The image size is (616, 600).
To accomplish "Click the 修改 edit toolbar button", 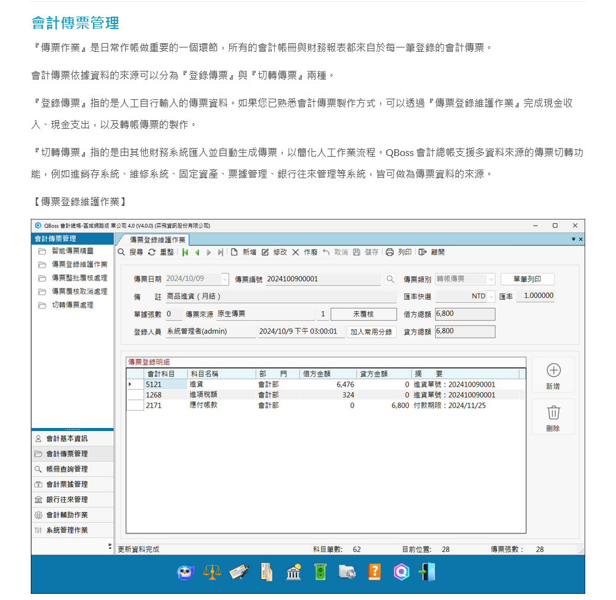I will [274, 252].
